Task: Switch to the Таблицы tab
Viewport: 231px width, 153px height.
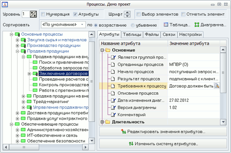Action: [x=132, y=34]
